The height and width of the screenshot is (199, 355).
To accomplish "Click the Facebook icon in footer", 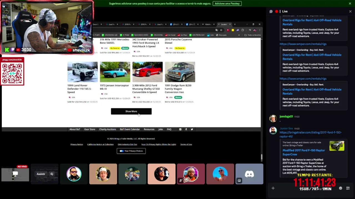I will coord(186,129).
